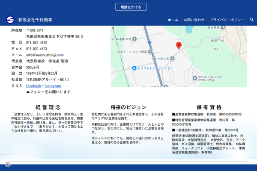Visit the Instagram link
The width and height of the screenshot is (257, 171).
point(53,86)
